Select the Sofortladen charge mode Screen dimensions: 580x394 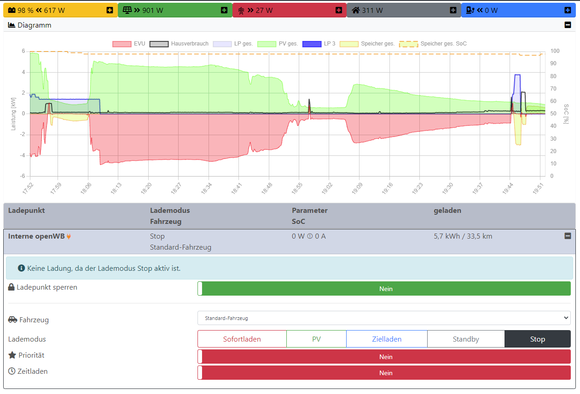242,339
